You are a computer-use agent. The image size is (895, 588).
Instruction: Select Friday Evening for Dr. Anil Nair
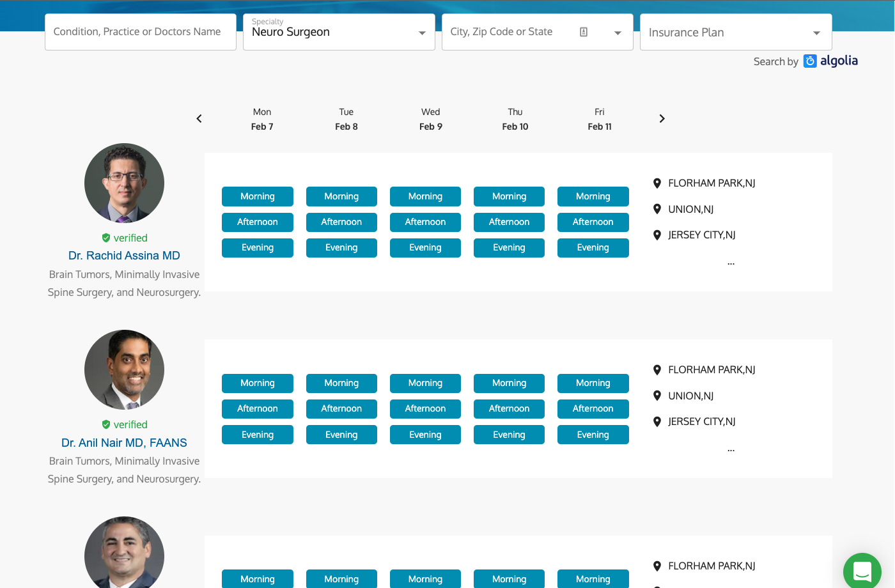tap(593, 435)
